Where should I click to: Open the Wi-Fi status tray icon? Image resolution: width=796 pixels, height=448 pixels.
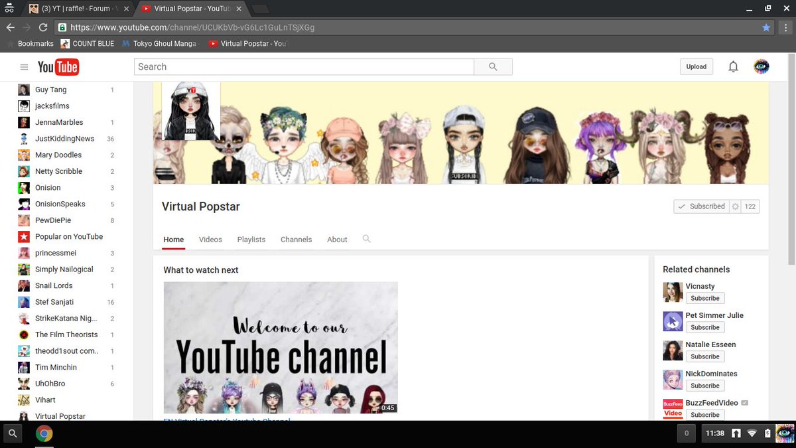[752, 433]
